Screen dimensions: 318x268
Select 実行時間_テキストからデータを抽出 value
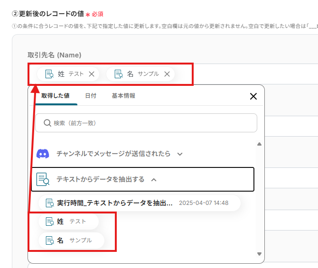coord(140,203)
